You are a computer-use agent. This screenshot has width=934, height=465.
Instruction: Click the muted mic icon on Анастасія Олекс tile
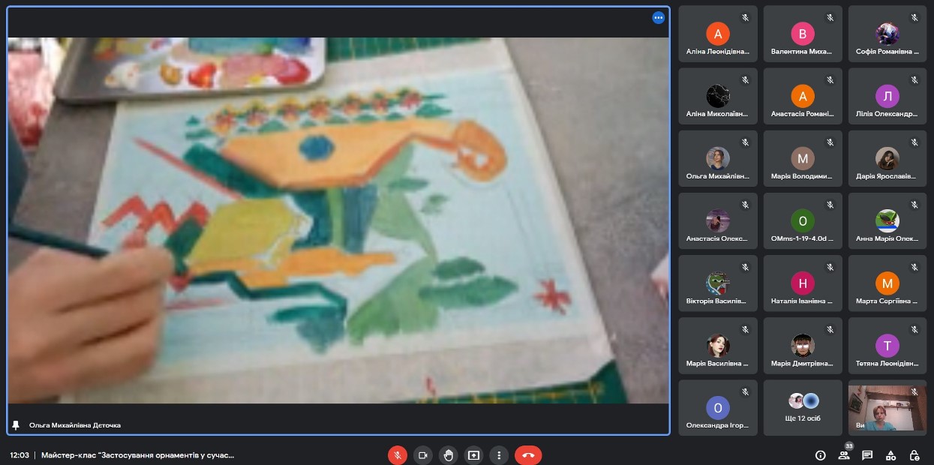[x=746, y=203]
